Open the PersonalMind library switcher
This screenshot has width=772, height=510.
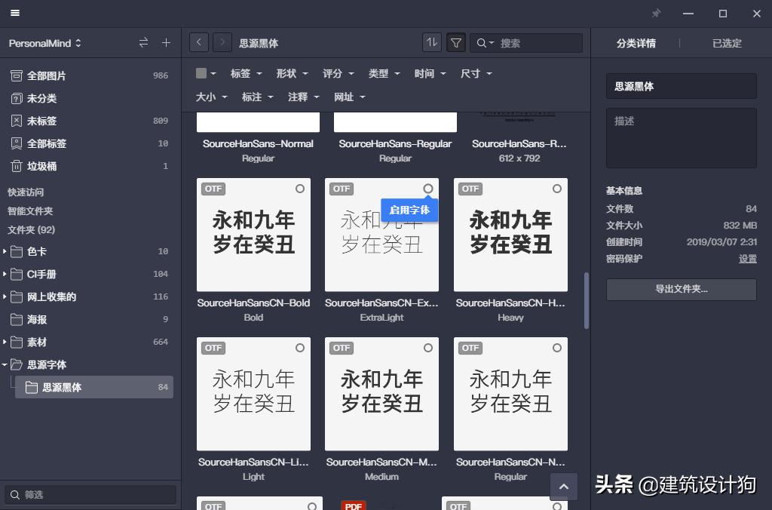click(41, 42)
